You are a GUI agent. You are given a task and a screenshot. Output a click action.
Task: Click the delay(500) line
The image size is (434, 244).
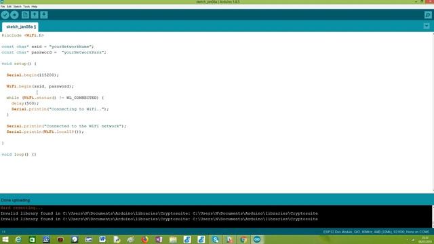pos(25,104)
